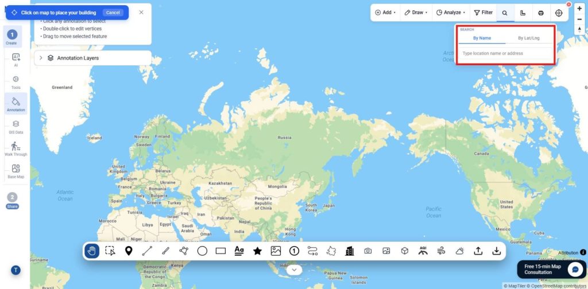The image size is (588, 289).
Task: Choose the dashed box selection tool
Action: coord(110,251)
